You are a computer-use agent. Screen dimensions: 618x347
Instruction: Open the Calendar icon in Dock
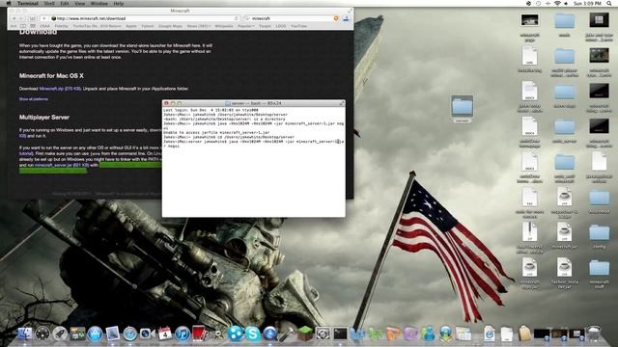pyautogui.click(x=165, y=334)
